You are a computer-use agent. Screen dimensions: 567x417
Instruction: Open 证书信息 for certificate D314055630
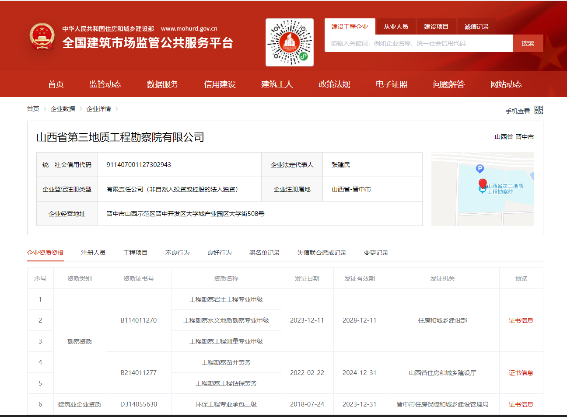pyautogui.click(x=521, y=404)
